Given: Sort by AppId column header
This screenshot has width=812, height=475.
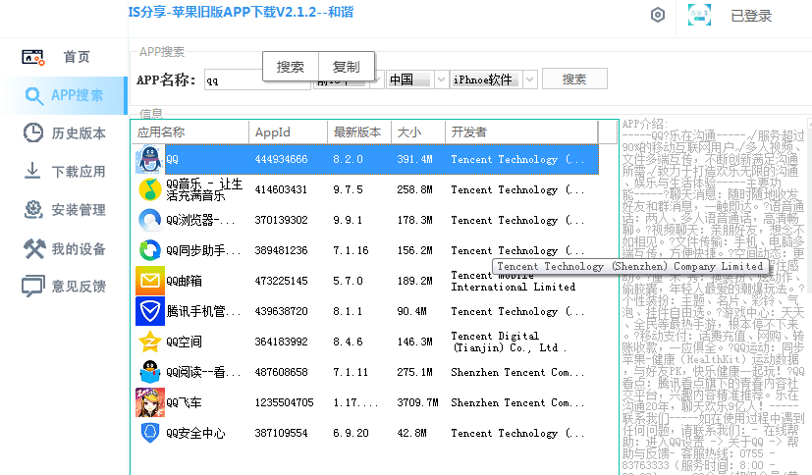Looking at the screenshot, I should (288, 132).
